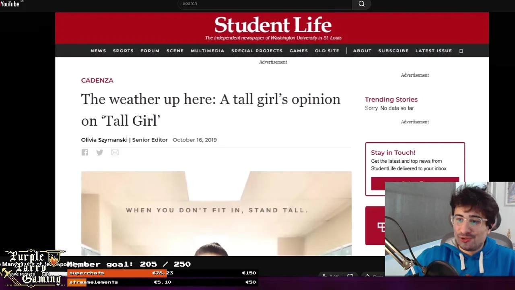Viewport: 515px width, 290px height.
Task: Click the Member goal: 205 / 250 text
Action: tap(129, 264)
